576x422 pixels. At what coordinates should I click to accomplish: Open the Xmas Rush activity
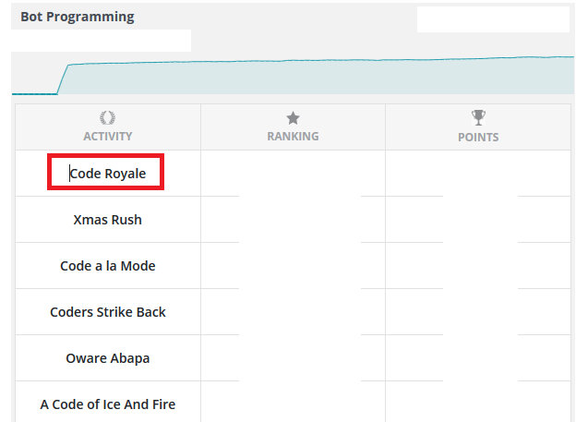click(108, 220)
